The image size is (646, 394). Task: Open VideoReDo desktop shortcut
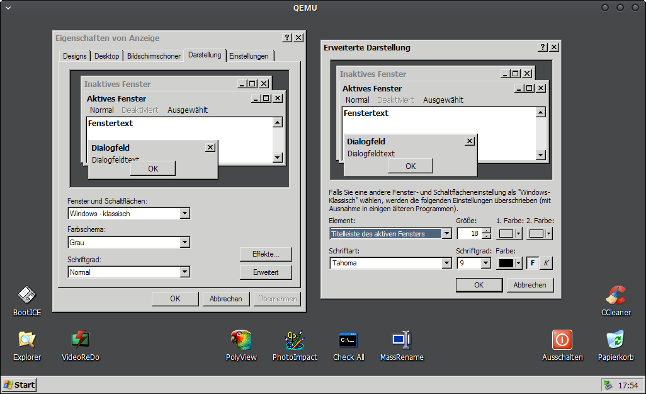(81, 345)
